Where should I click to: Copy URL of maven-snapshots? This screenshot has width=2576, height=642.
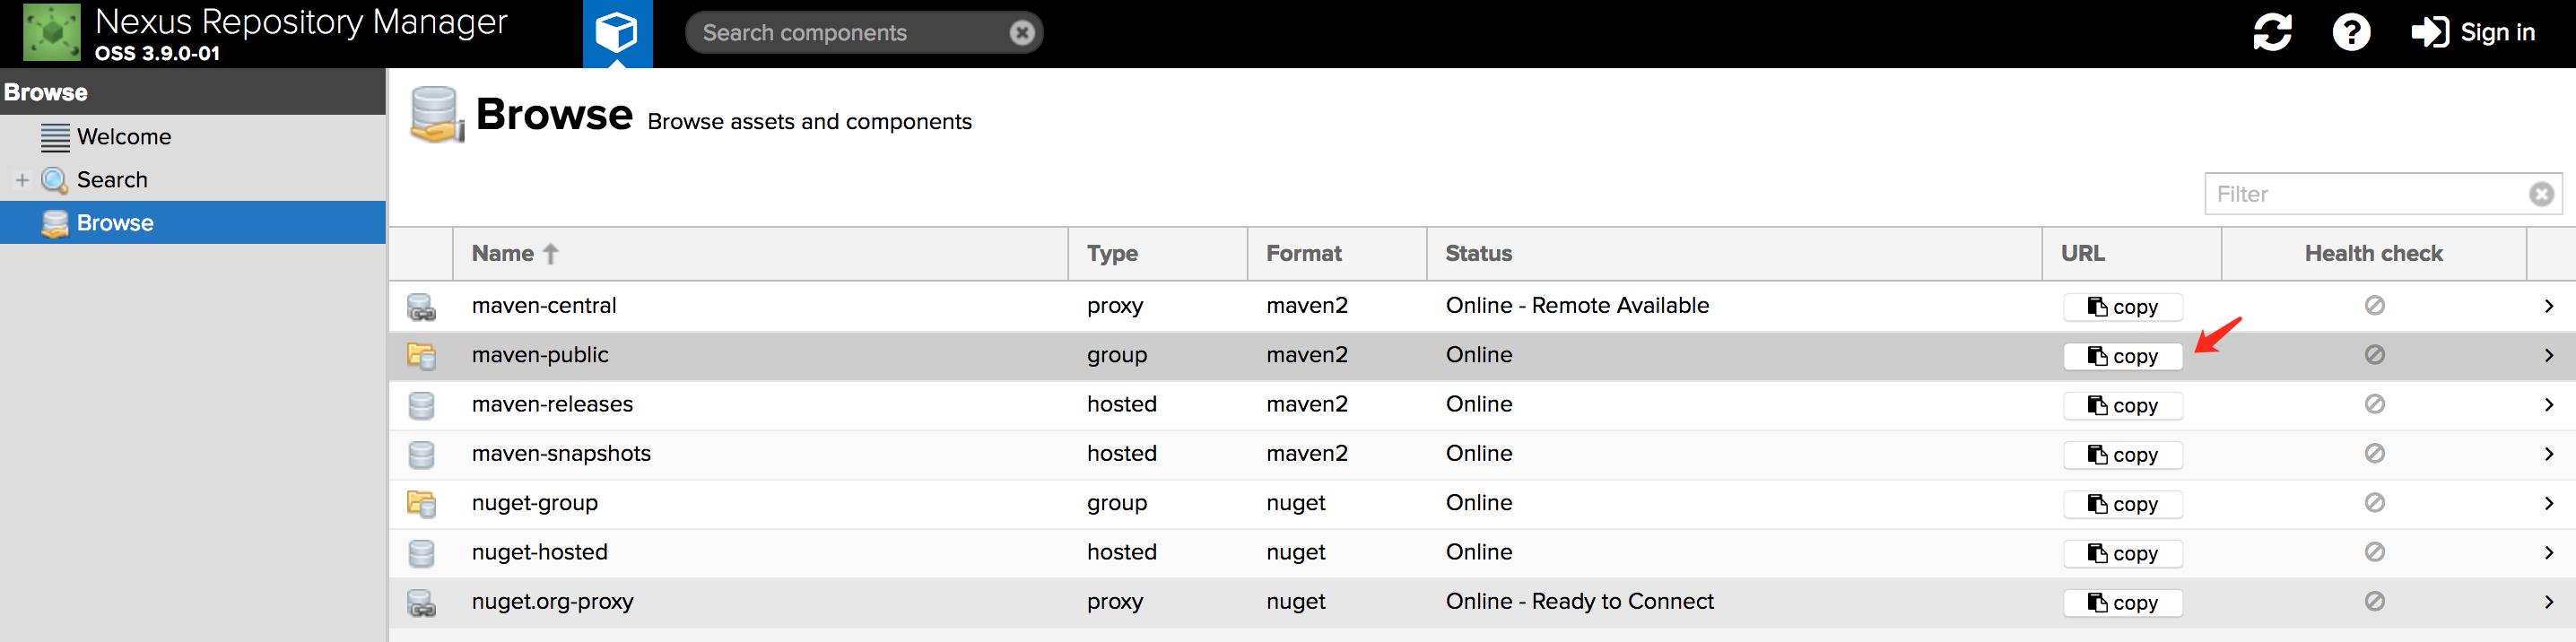pos(2122,455)
